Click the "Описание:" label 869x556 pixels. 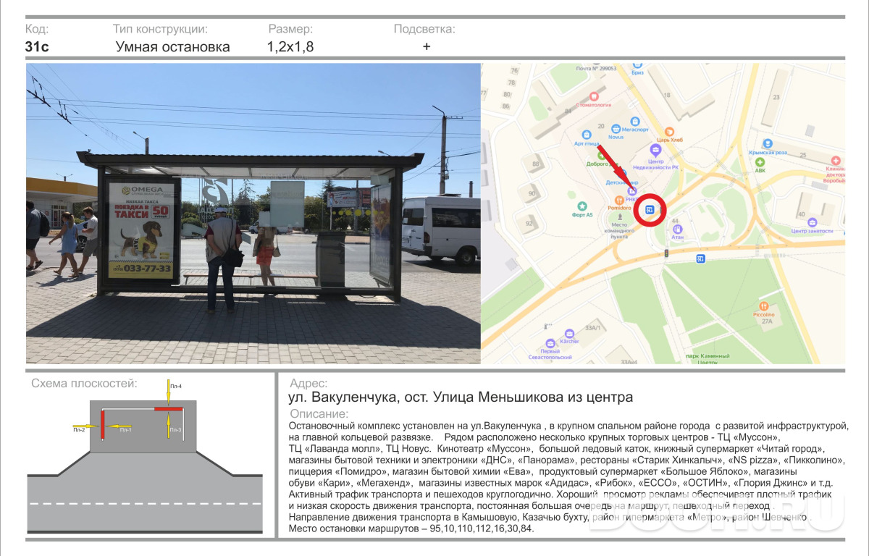click(319, 413)
